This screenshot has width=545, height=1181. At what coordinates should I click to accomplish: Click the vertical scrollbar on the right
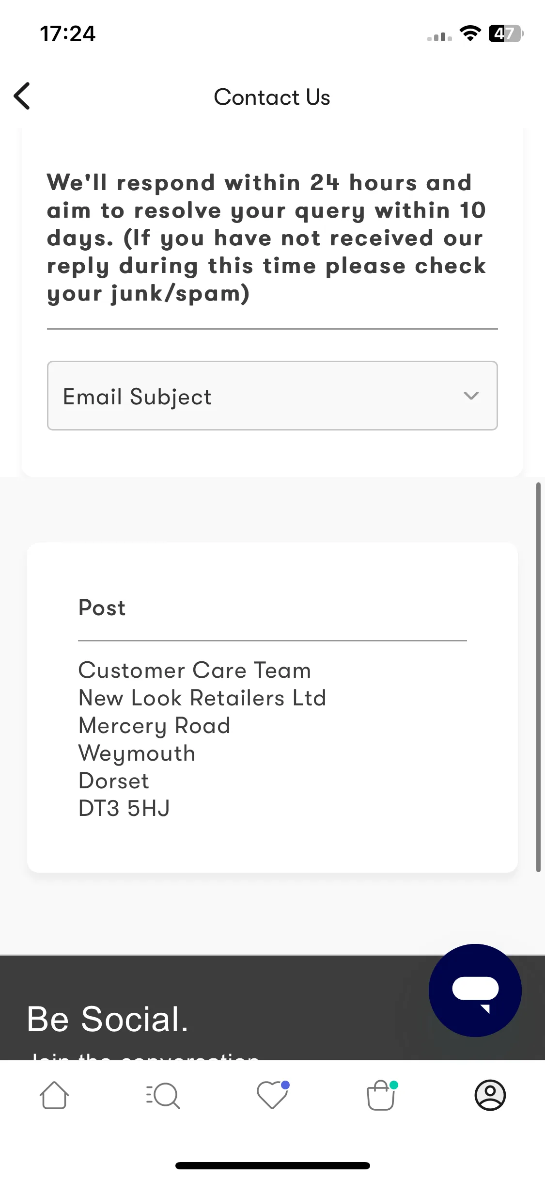538,677
